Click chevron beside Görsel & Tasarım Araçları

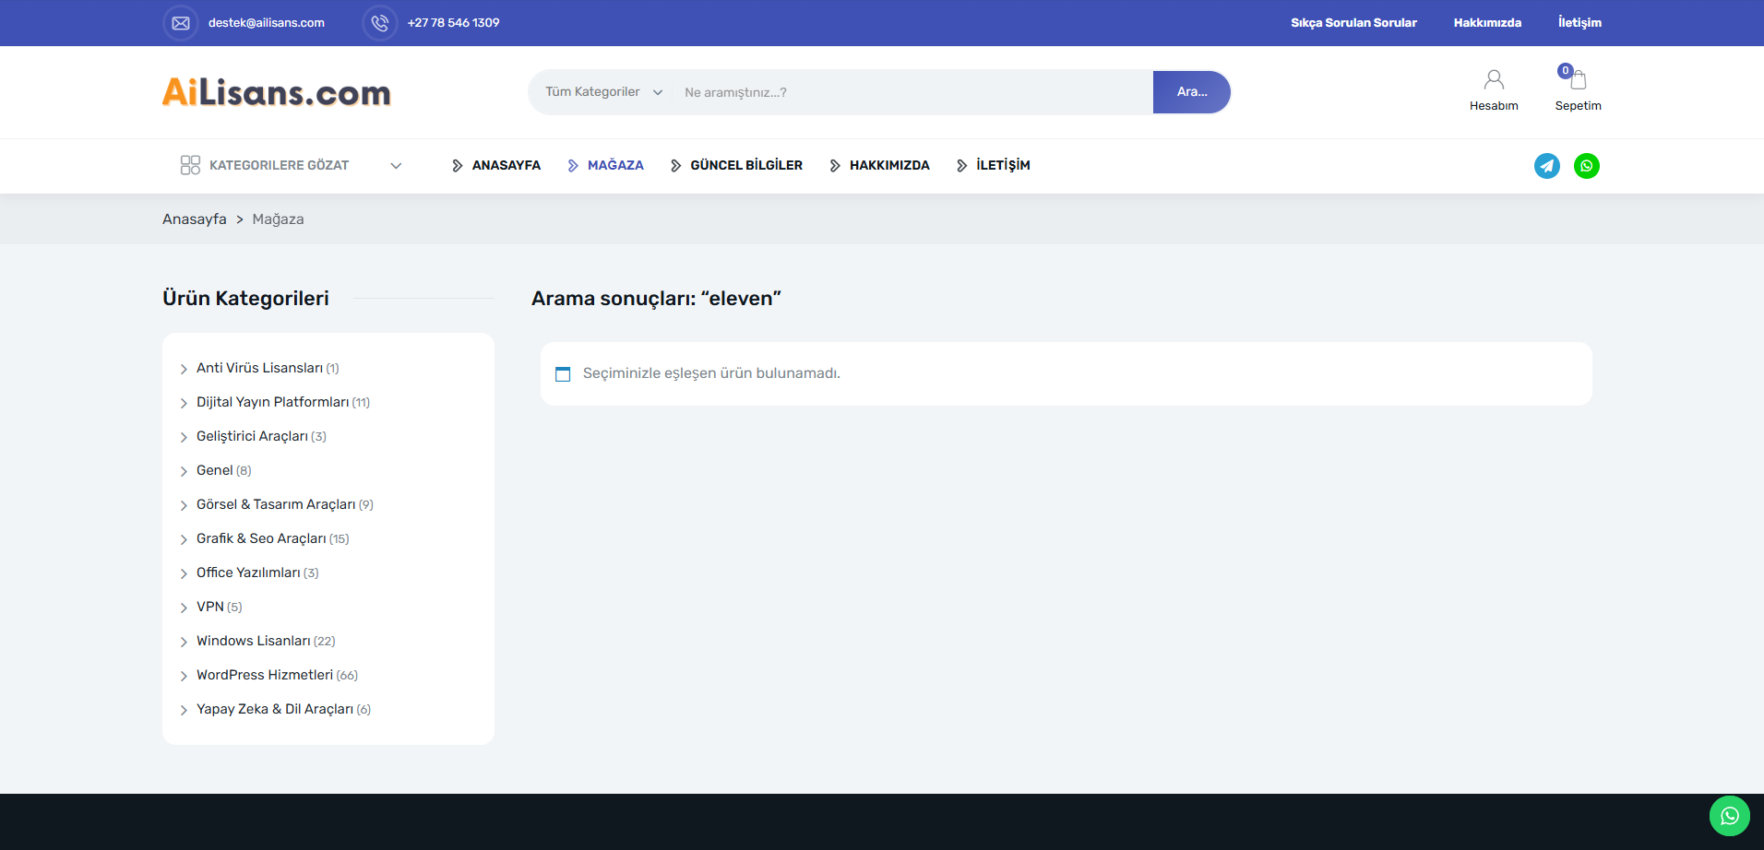pyautogui.click(x=184, y=505)
